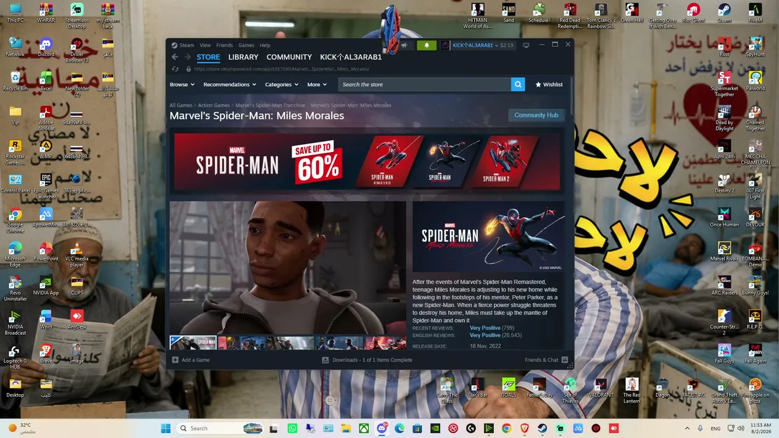Expand the Recommendations dropdown
Image resolution: width=779 pixels, height=438 pixels.
click(229, 85)
